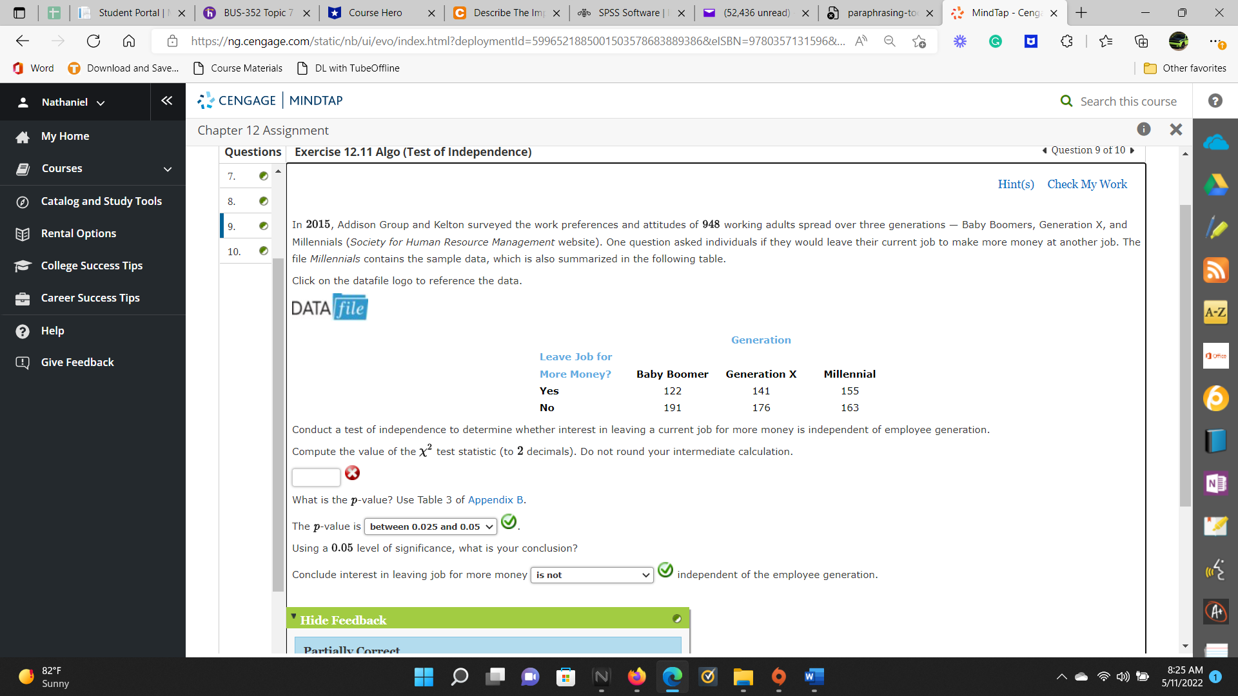
Task: Click the DATAfile logo to open data
Action: [x=329, y=307]
